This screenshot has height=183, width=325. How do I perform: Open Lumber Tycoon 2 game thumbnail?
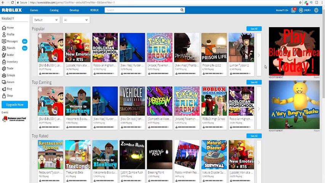point(241,48)
